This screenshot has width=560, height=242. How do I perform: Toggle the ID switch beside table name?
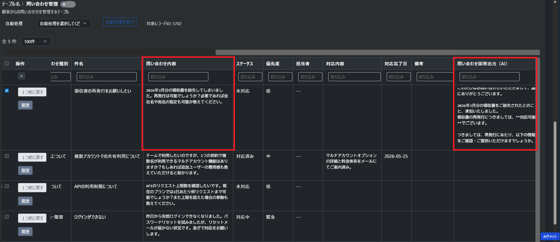(68, 4)
